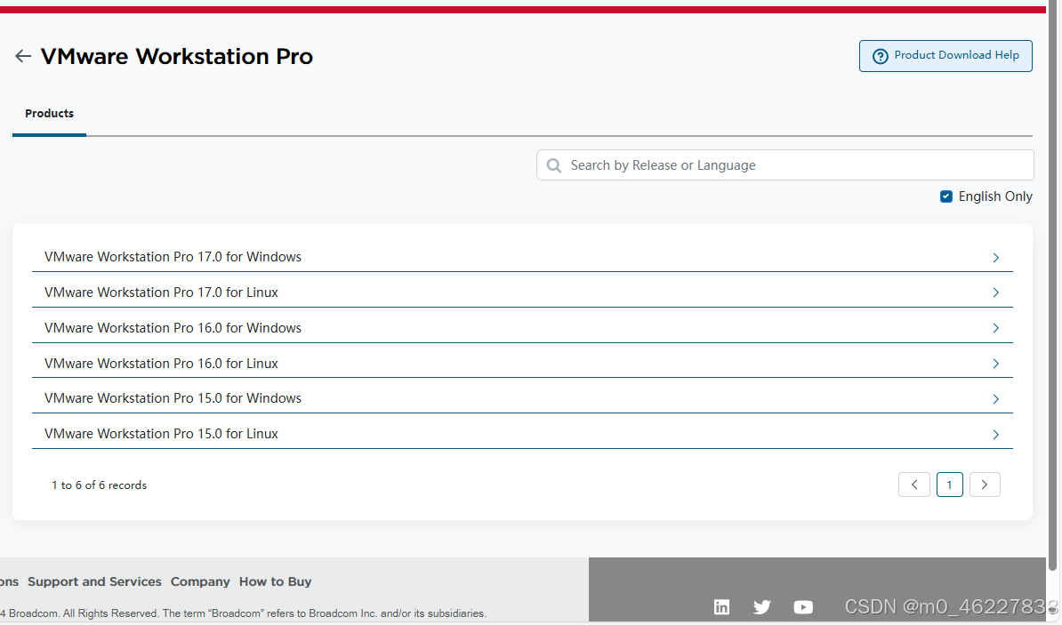Open How to Buy footer link

coord(275,581)
